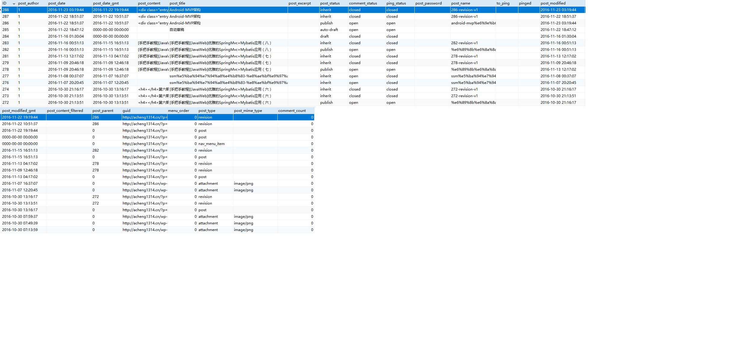Click the comment_count column header
Viewport: 731px width, 361px height.
(x=292, y=111)
